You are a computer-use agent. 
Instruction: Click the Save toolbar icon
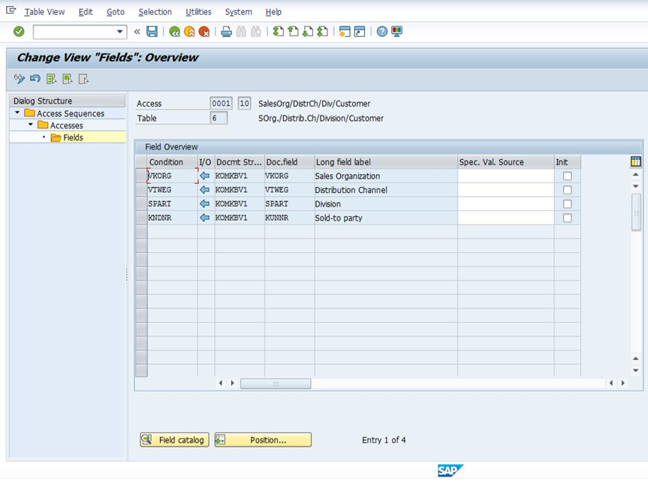(x=152, y=32)
